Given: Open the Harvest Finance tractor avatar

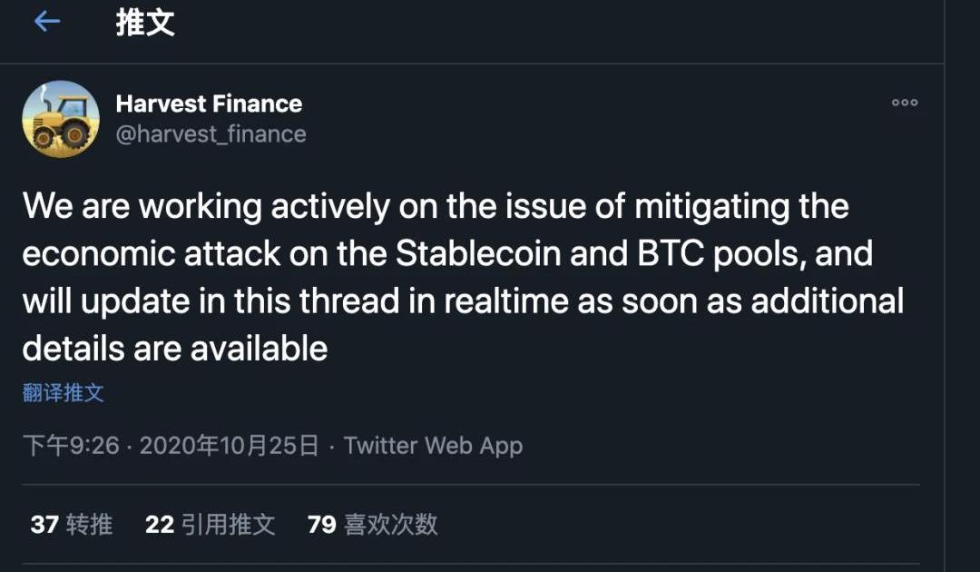Looking at the screenshot, I should [61, 119].
